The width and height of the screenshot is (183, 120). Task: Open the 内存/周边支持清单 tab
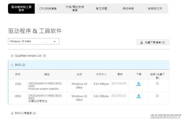[x=75, y=9]
